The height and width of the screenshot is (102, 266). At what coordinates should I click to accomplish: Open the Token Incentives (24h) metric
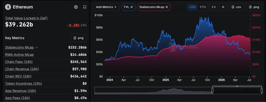tap(23, 84)
